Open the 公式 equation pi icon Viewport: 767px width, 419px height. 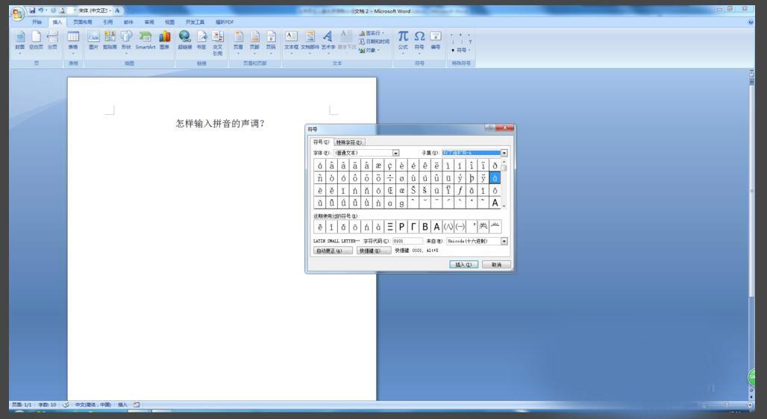pos(403,37)
